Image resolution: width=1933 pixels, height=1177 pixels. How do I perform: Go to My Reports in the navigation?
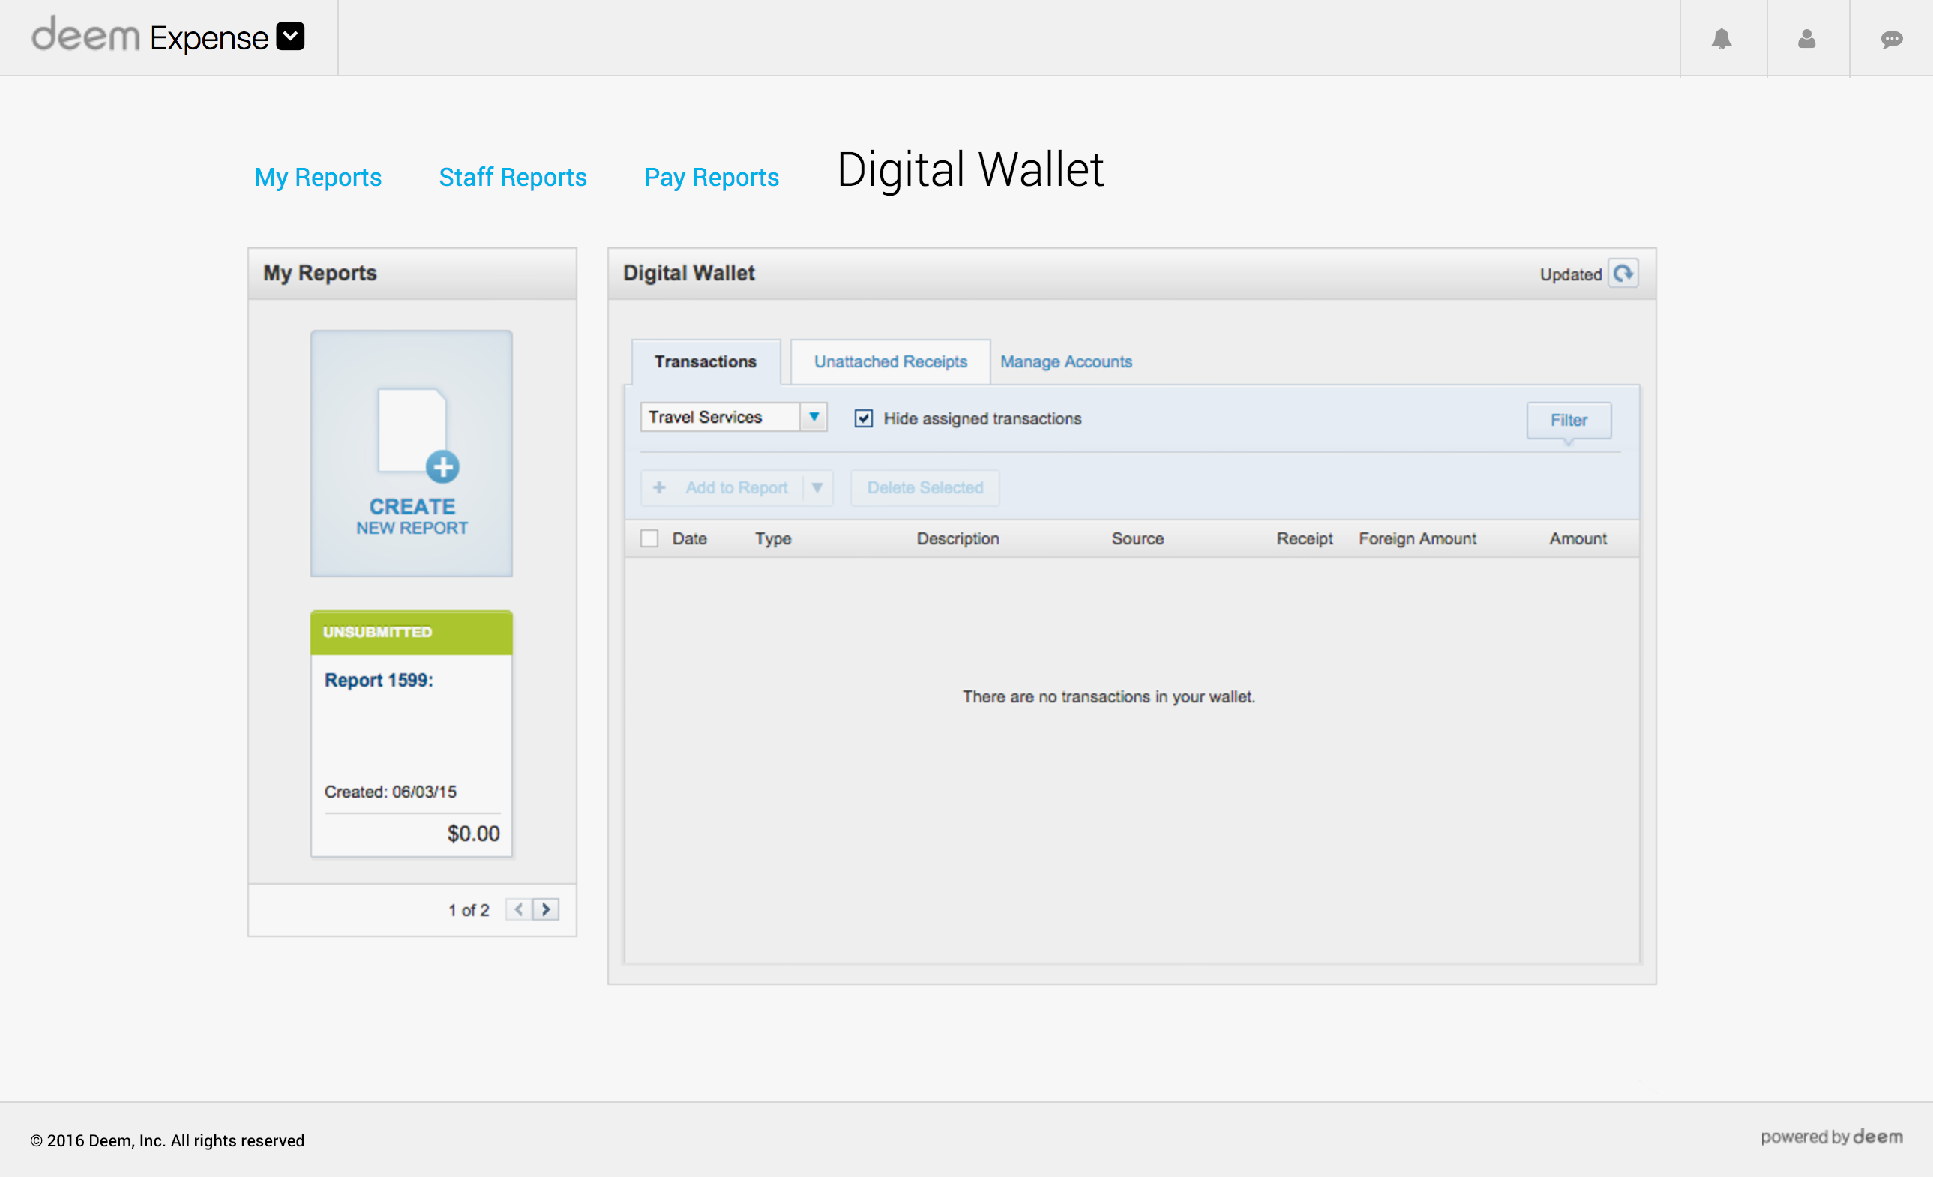coord(318,177)
